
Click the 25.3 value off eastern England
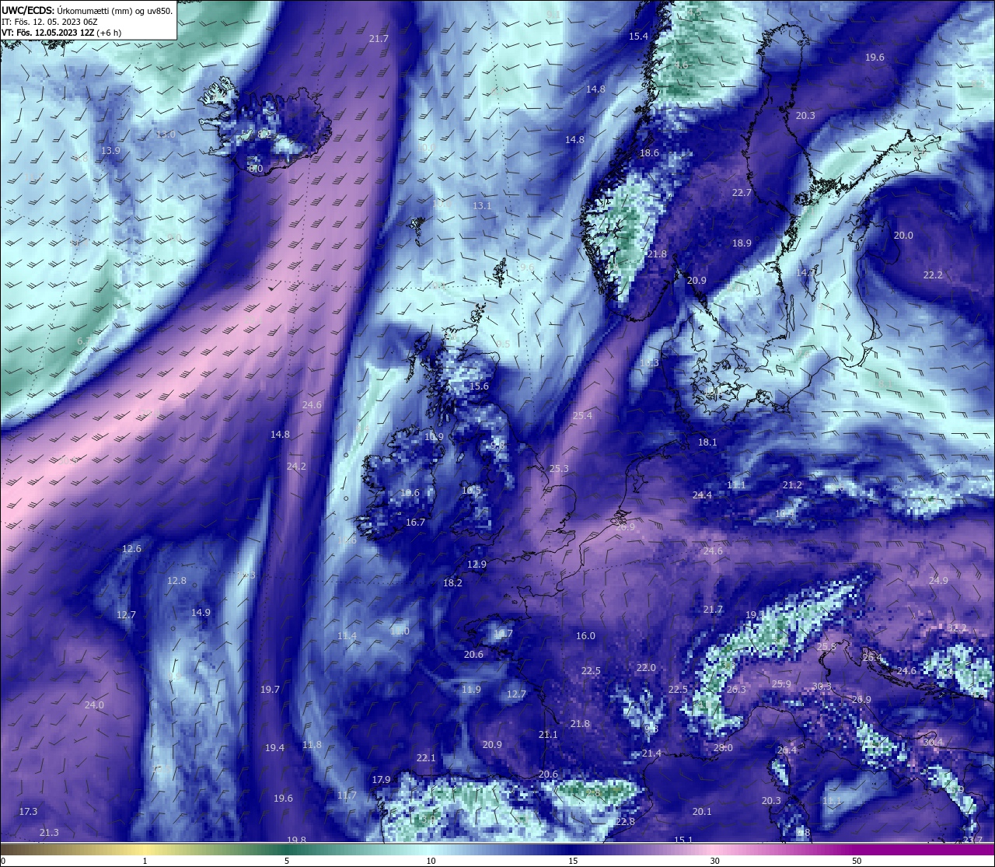[x=559, y=469]
